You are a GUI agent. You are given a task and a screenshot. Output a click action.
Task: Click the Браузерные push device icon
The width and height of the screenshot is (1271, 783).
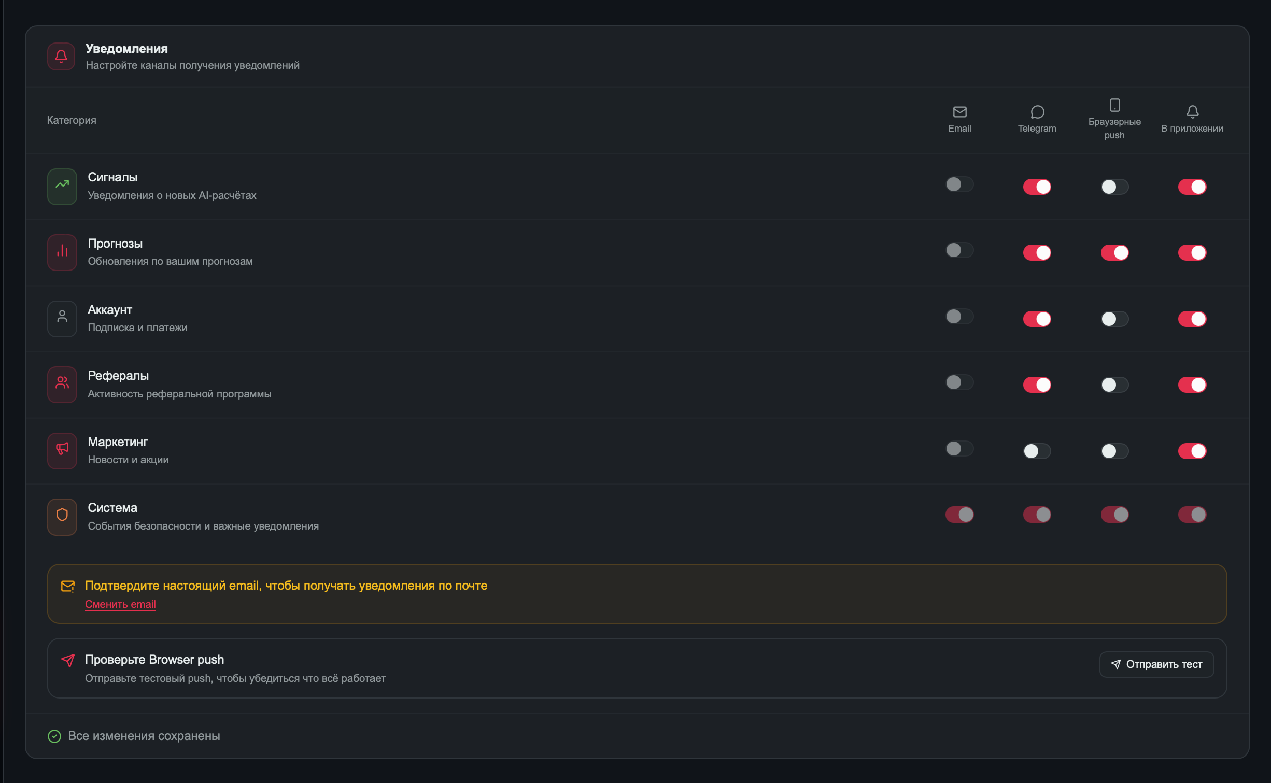[x=1114, y=105]
